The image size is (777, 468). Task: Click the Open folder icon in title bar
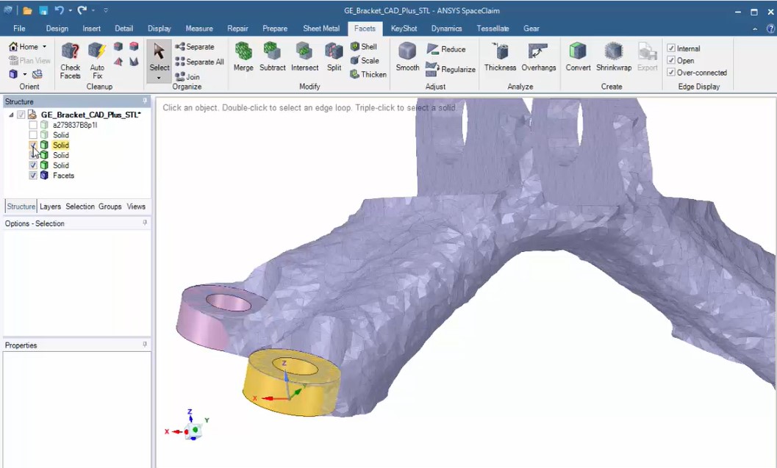[x=28, y=10]
